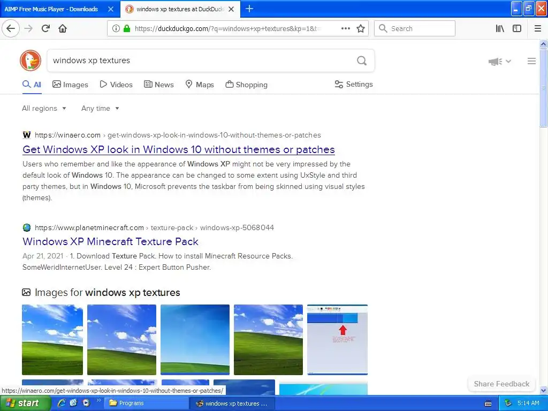Image resolution: width=548 pixels, height=411 pixels.
Task: Open page actions three-dots menu
Action: (345, 28)
